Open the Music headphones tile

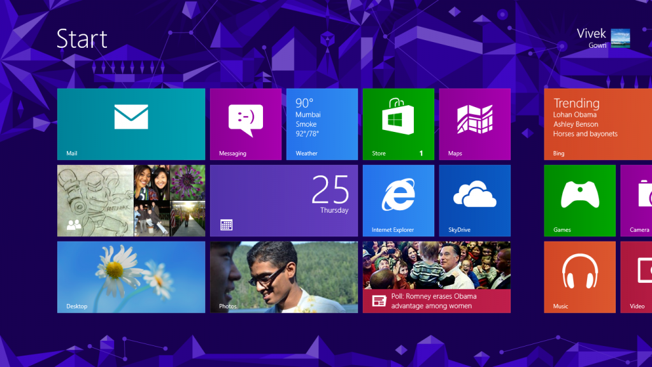[x=579, y=277]
